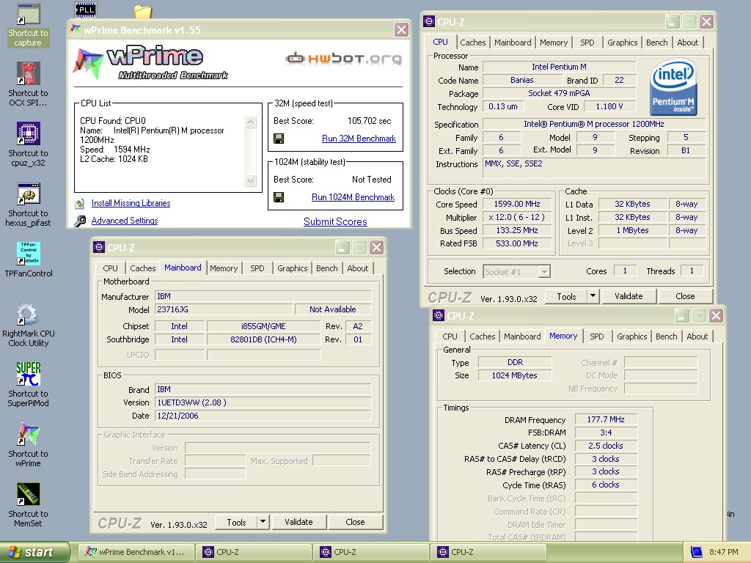Click the DRAM Frequency 177.7 MHz field
751x563 pixels.
605,420
